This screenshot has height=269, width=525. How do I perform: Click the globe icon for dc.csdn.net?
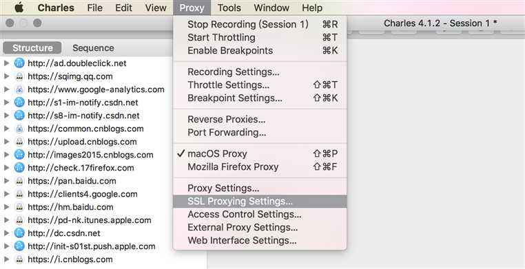[x=19, y=233]
